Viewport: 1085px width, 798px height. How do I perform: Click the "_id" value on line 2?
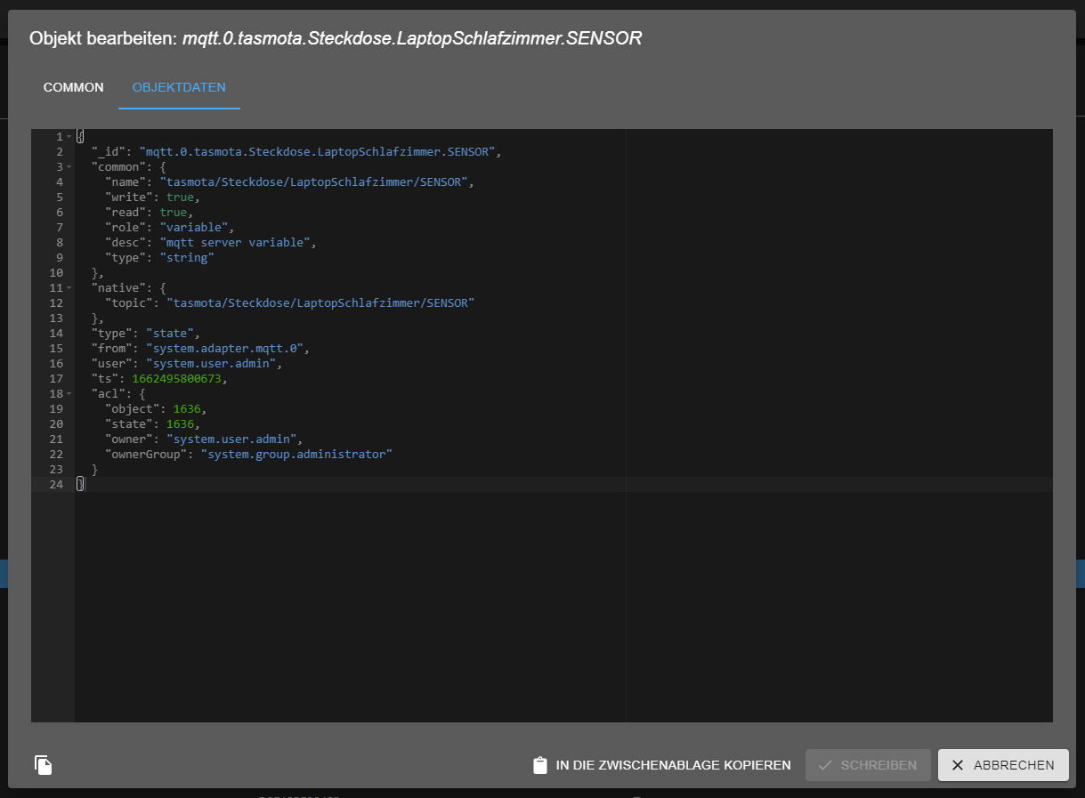(x=316, y=152)
